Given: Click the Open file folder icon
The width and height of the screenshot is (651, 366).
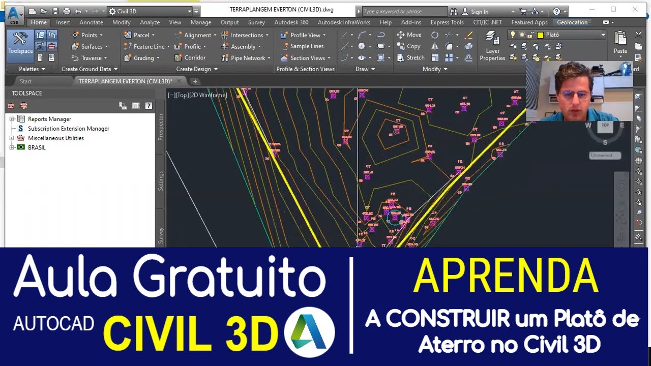Looking at the screenshot, I should click(44, 11).
